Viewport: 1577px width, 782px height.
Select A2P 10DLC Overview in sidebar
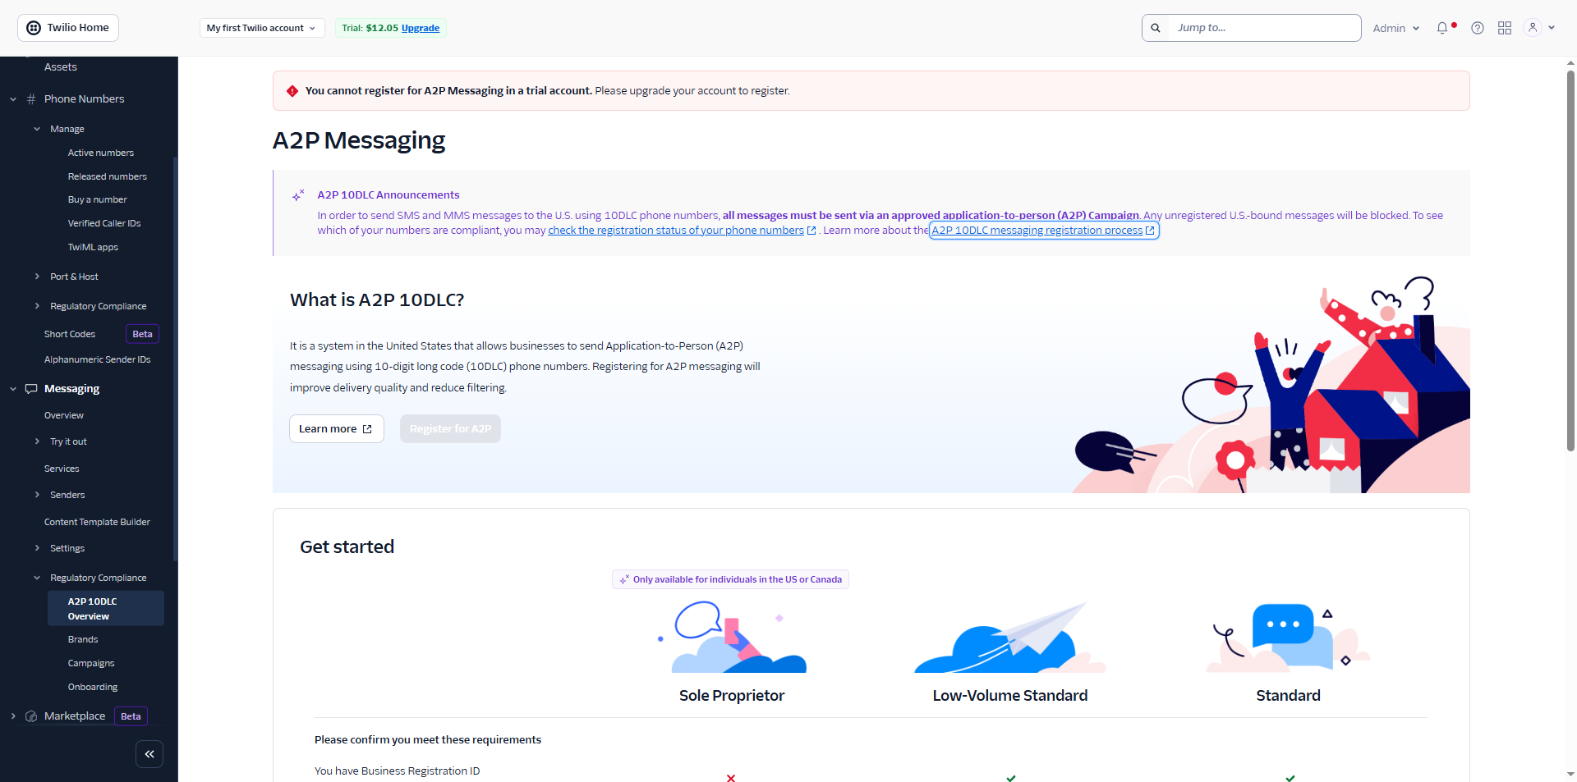pyautogui.click(x=106, y=608)
